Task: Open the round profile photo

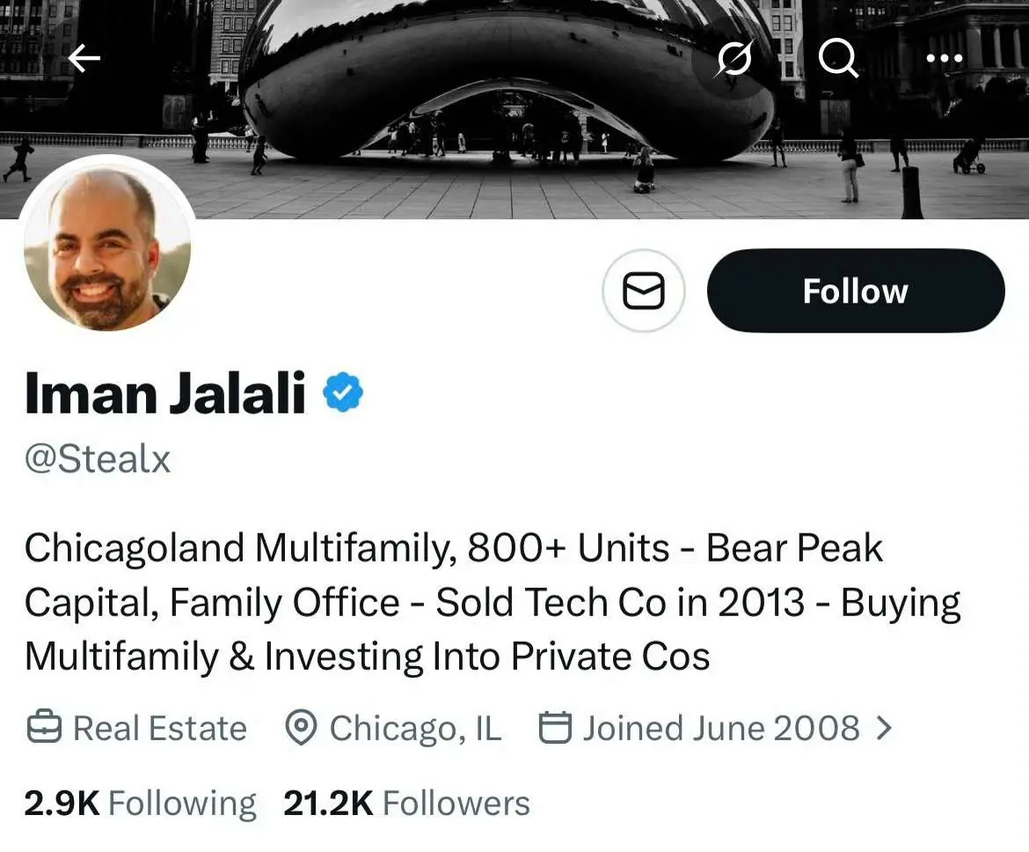Action: [x=107, y=248]
